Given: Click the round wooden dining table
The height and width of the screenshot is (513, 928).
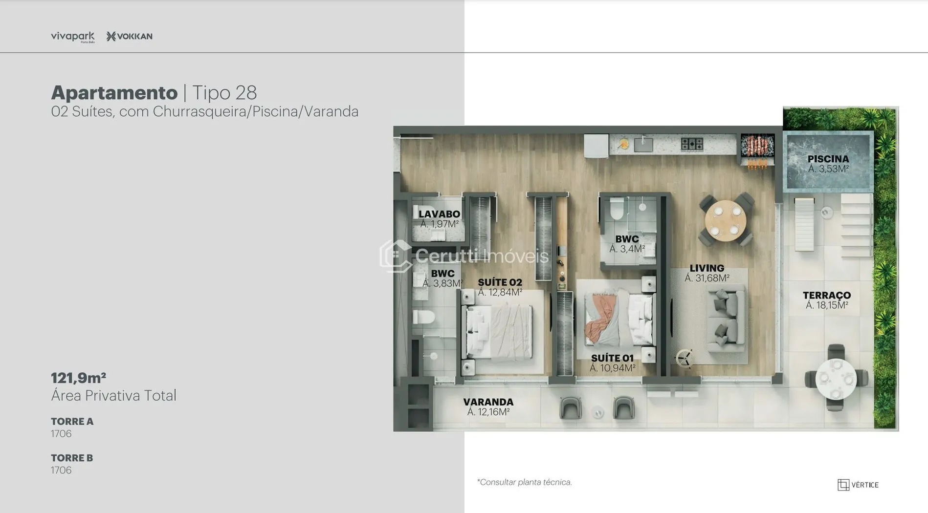Looking at the screenshot, I should [725, 221].
